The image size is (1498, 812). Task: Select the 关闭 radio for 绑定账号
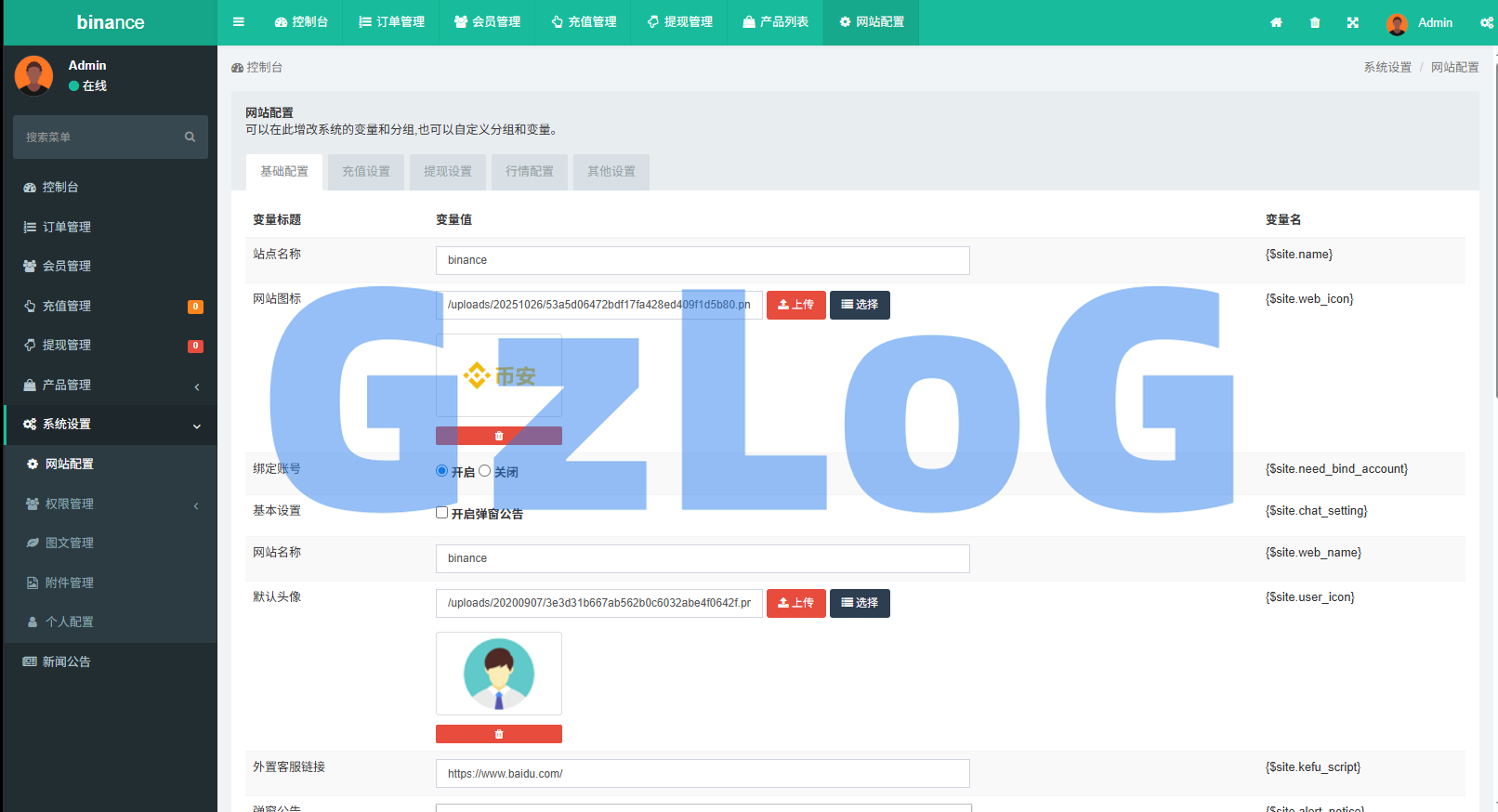point(485,471)
